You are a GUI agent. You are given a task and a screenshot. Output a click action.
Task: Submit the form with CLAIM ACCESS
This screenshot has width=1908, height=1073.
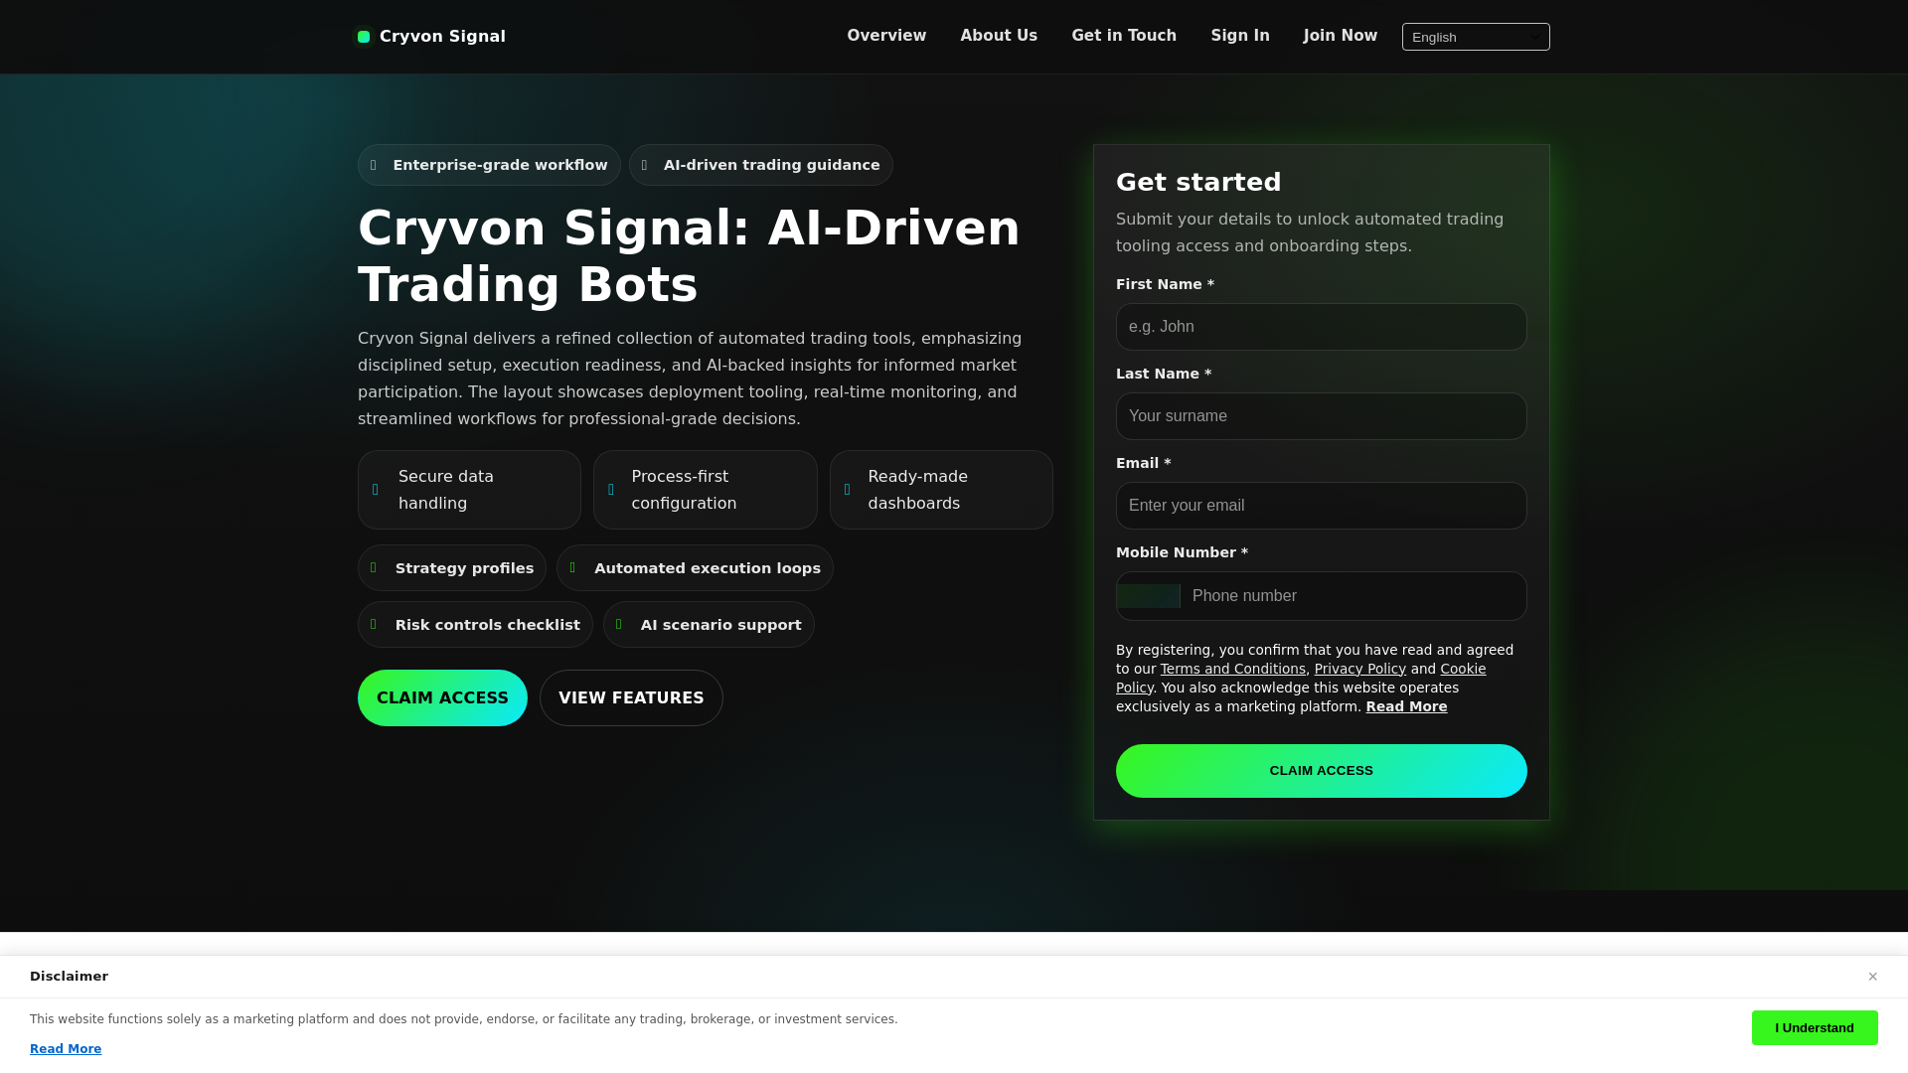[x=1322, y=771]
